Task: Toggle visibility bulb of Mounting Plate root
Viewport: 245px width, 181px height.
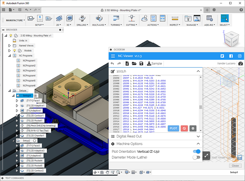Action: tap(10, 36)
